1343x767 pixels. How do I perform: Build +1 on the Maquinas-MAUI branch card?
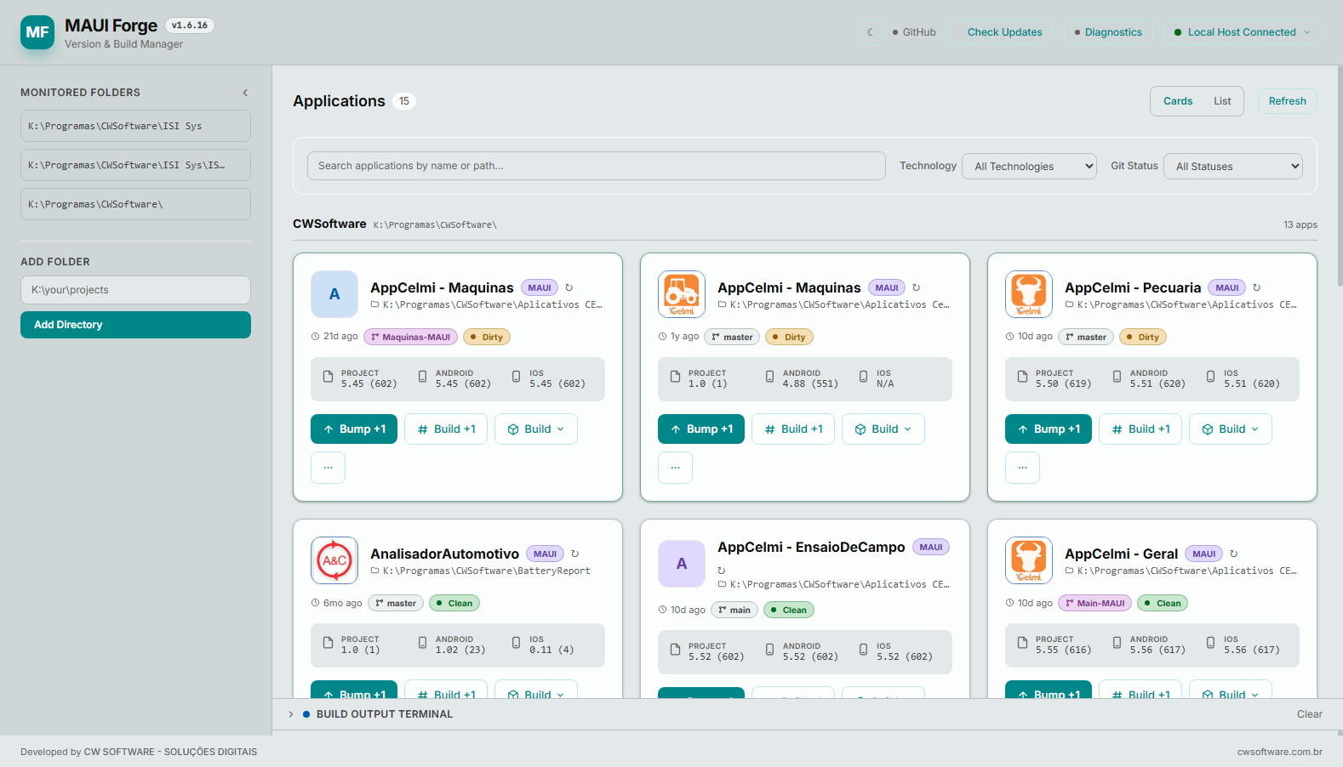pos(446,429)
